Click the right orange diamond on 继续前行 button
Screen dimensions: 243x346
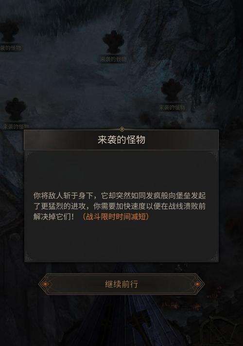(x=197, y=284)
